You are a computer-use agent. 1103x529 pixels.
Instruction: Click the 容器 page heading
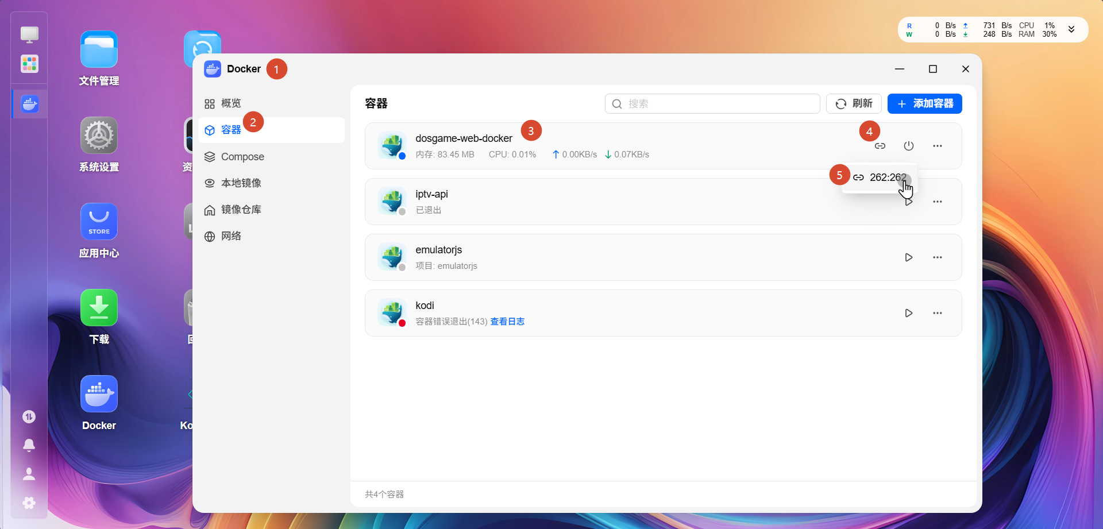[376, 103]
